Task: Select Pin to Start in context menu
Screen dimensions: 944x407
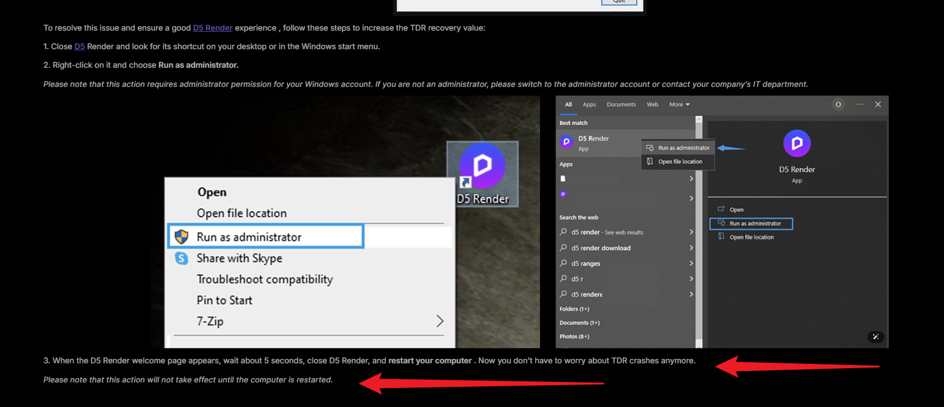Action: click(224, 300)
